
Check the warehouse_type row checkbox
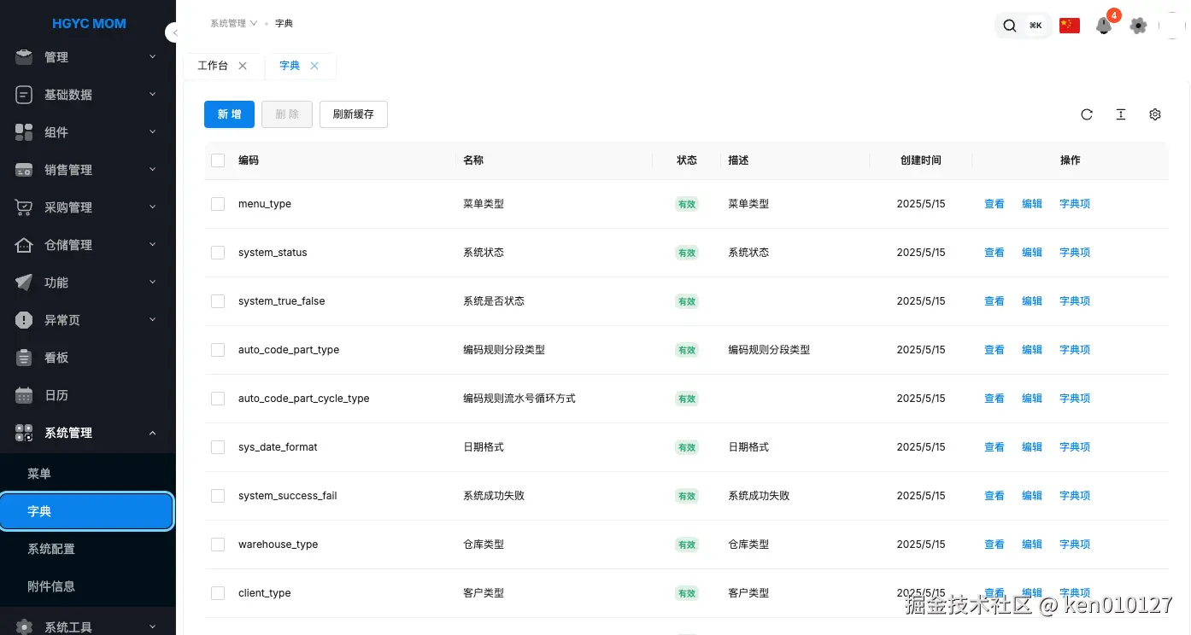[218, 545]
